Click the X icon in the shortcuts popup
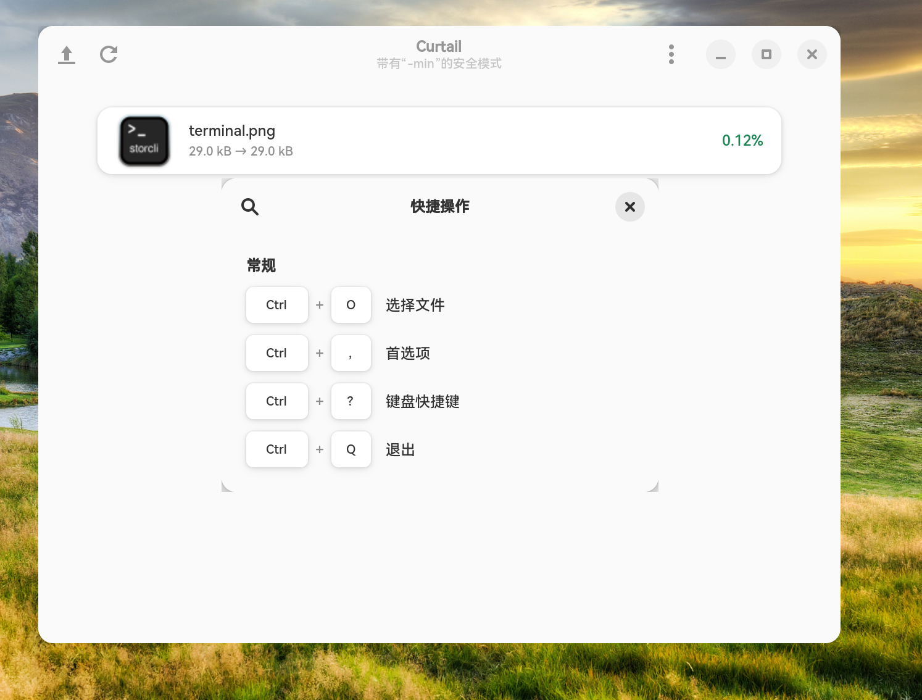 [x=629, y=207]
